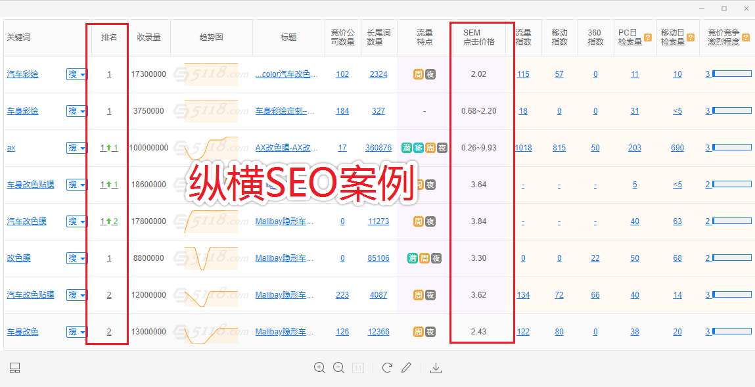Open the ranking link 1 for 汽车彩绘

108,74
